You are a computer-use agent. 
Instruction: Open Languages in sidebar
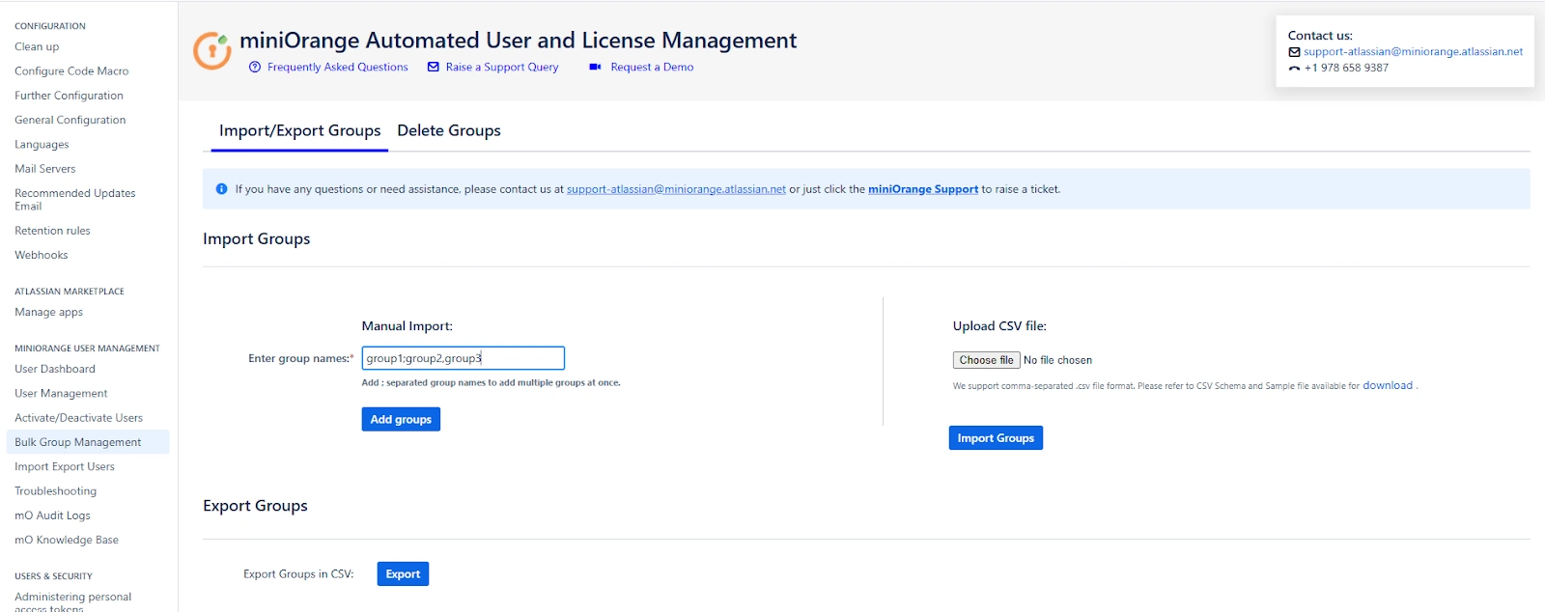[x=42, y=145]
